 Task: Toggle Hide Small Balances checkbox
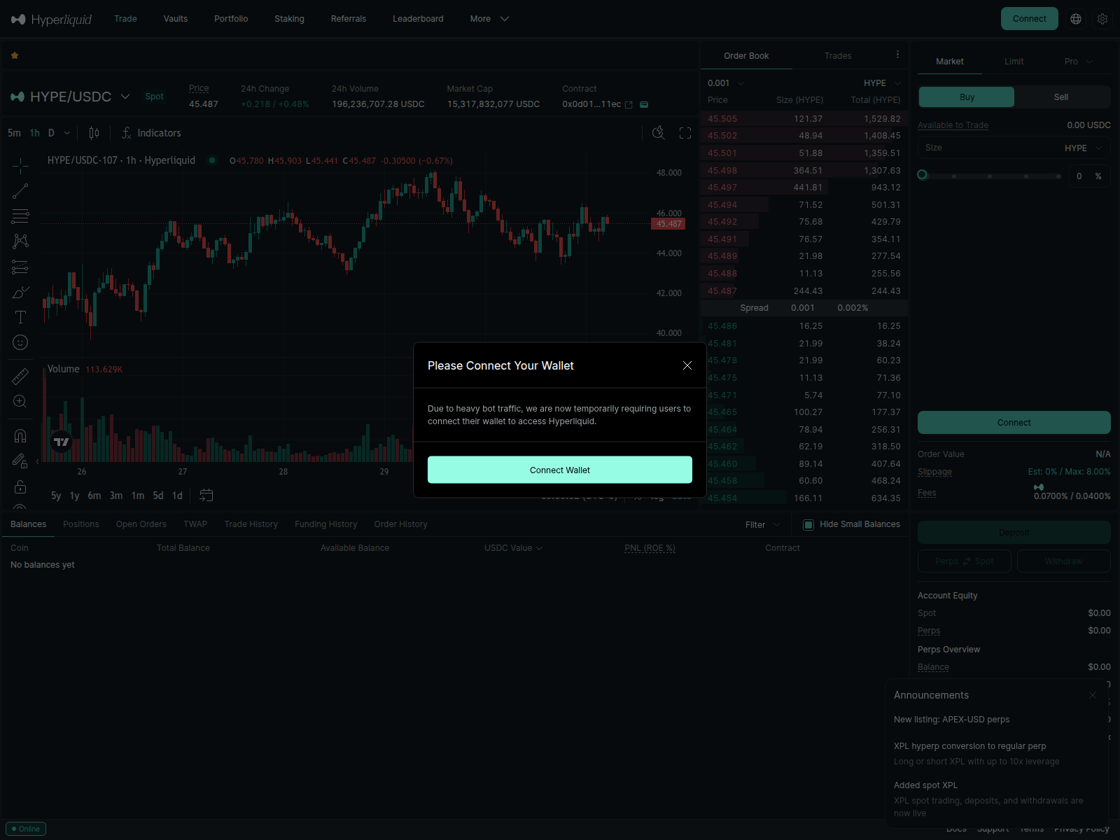click(808, 524)
